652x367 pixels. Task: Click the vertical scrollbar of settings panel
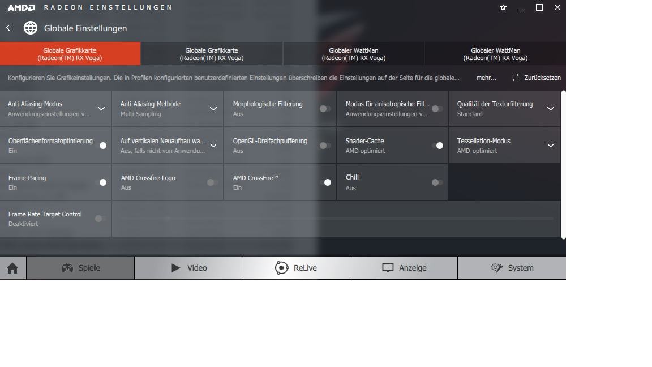(564, 165)
